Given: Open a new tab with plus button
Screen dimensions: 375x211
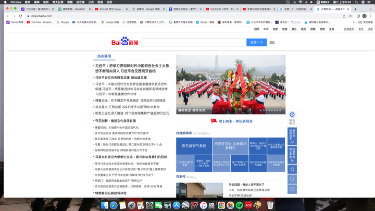Looking at the screenshot, I should click(355, 9).
